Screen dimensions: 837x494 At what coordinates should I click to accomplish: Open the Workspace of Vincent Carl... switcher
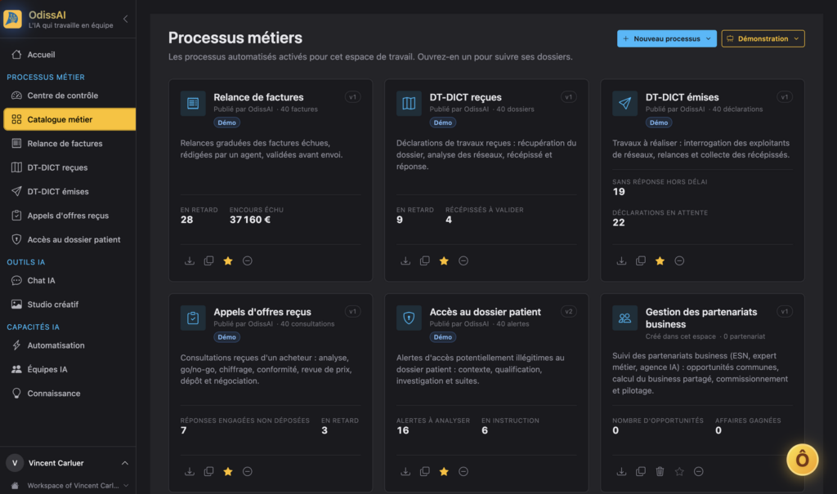tap(69, 486)
